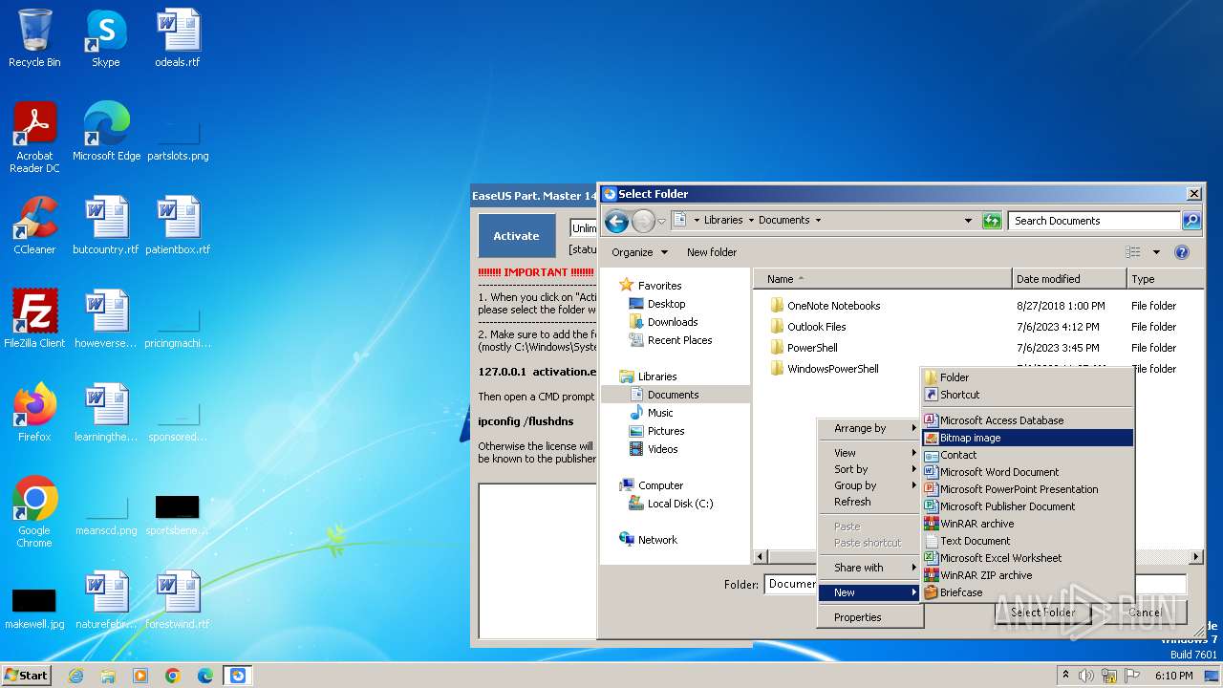This screenshot has height=688, width=1223.
Task: Select the OneNote Notebooks folder
Action: pyautogui.click(x=833, y=306)
